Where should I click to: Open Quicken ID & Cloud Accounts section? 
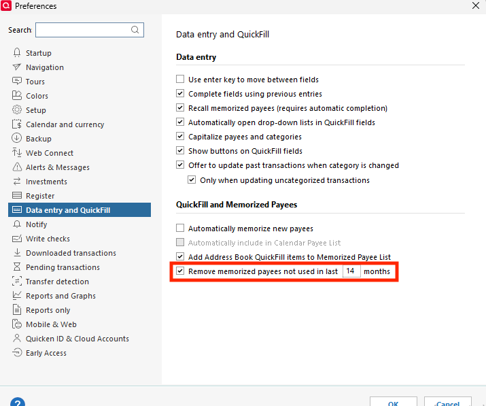click(77, 339)
